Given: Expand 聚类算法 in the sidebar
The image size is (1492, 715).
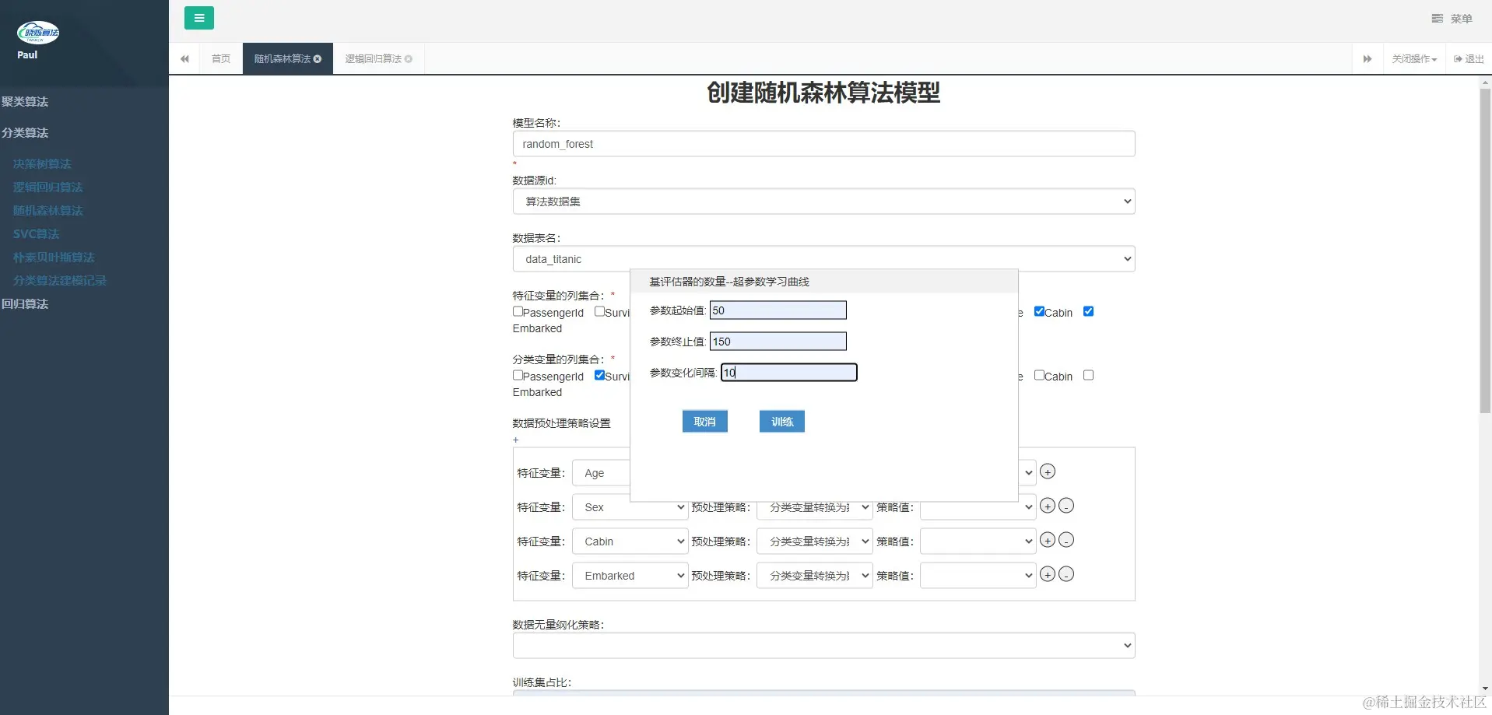Looking at the screenshot, I should (25, 102).
